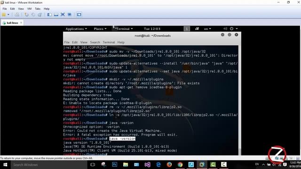
Task: Open Visual Studio from the taskbar
Action: [x=147, y=165]
